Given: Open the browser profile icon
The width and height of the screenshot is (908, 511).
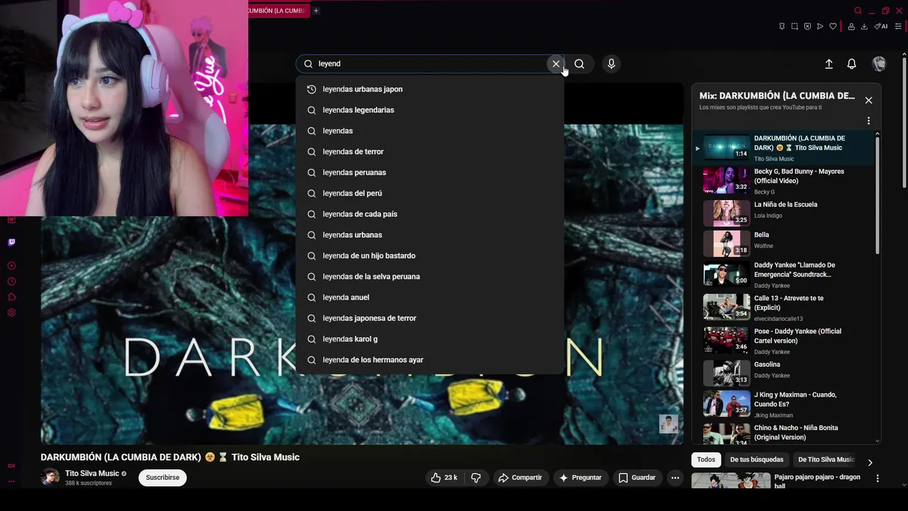Looking at the screenshot, I should (851, 26).
